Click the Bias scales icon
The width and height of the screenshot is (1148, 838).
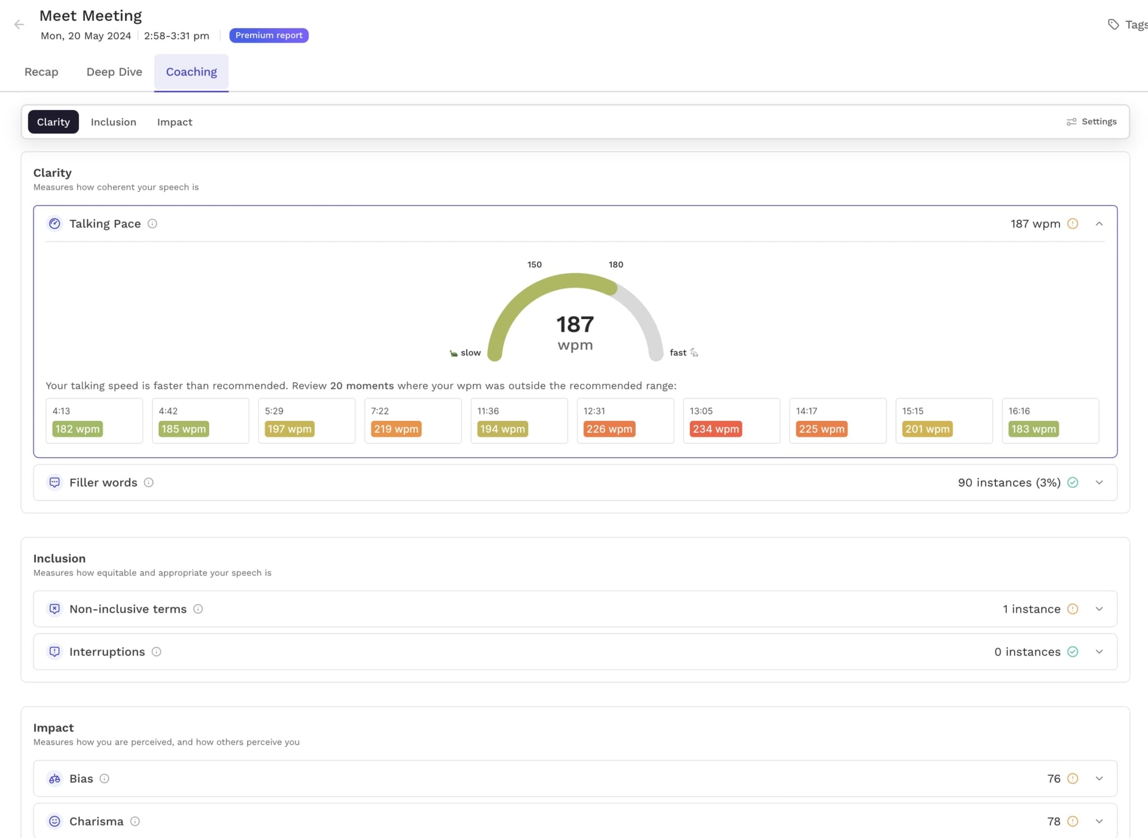[x=54, y=779]
